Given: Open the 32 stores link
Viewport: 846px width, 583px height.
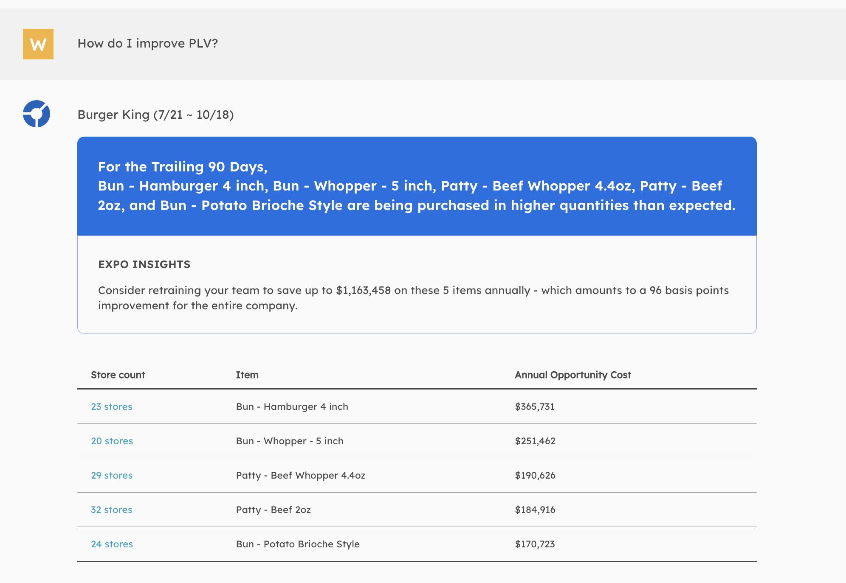Looking at the screenshot, I should (x=112, y=510).
